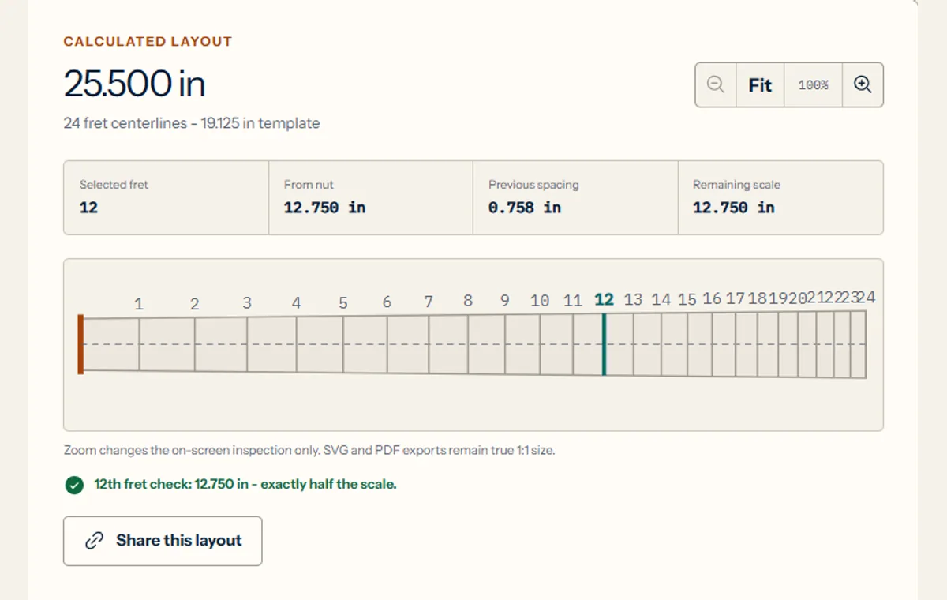Click the 0.758 in spacing value
Image resolution: width=947 pixels, height=600 pixels.
pyautogui.click(x=525, y=208)
